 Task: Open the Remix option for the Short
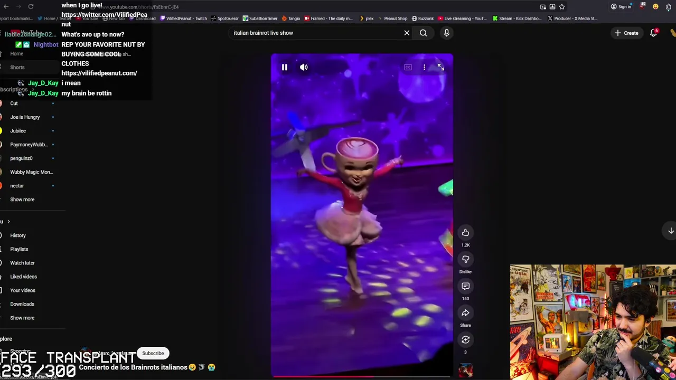[x=465, y=340]
